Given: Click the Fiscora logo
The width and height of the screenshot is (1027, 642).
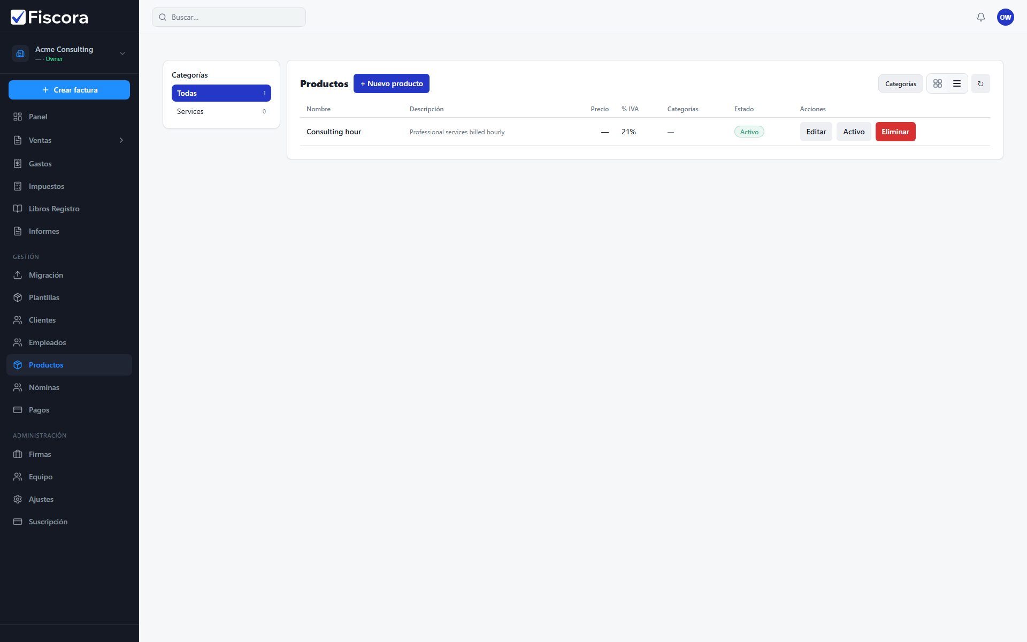Looking at the screenshot, I should pos(49,17).
